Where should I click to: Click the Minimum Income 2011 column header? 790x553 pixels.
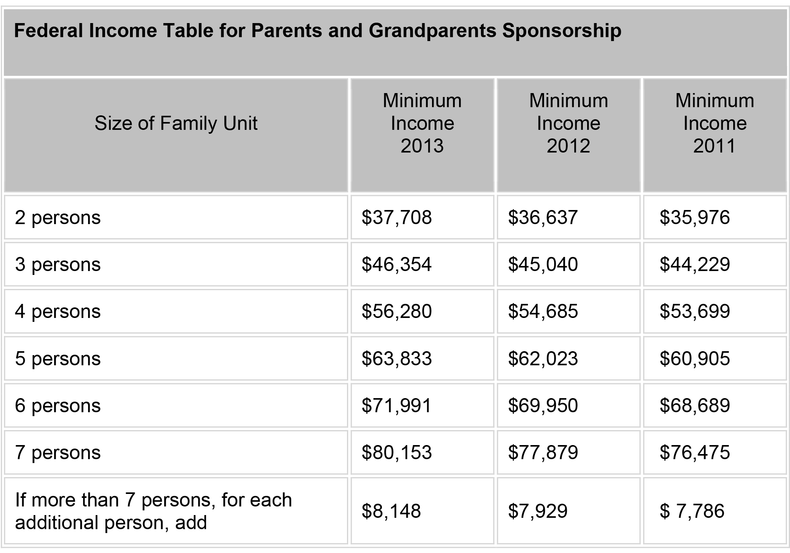[x=715, y=123]
